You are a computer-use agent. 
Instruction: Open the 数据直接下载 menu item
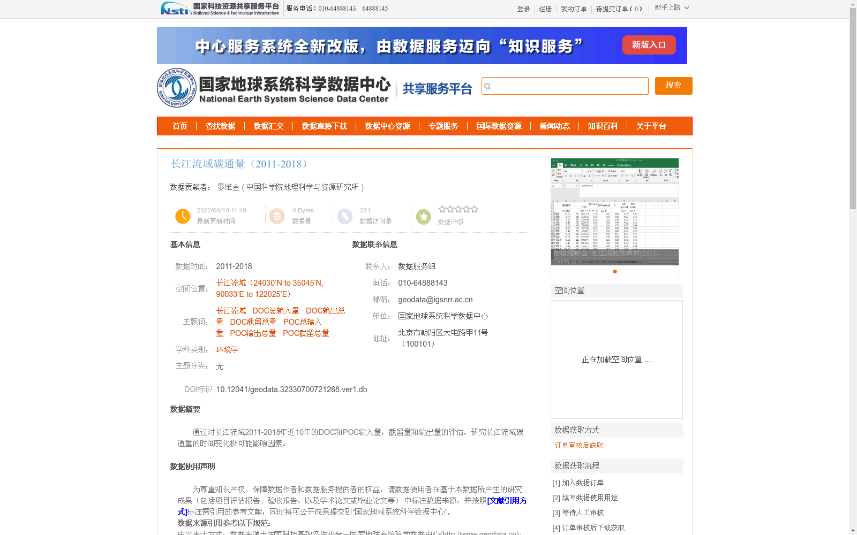pos(325,126)
